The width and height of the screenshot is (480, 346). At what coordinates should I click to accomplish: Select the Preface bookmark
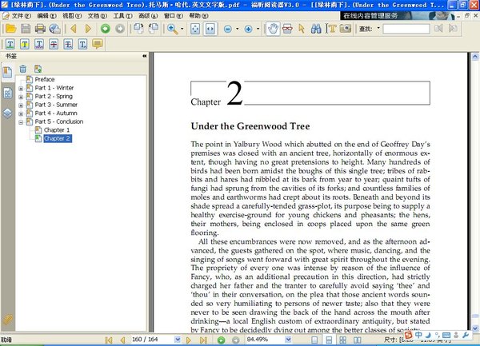(44, 79)
